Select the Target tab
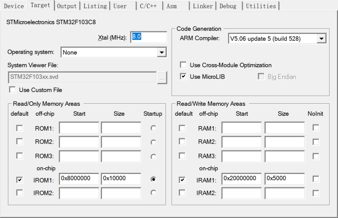Screen dimensions: 338x218 [41, 6]
